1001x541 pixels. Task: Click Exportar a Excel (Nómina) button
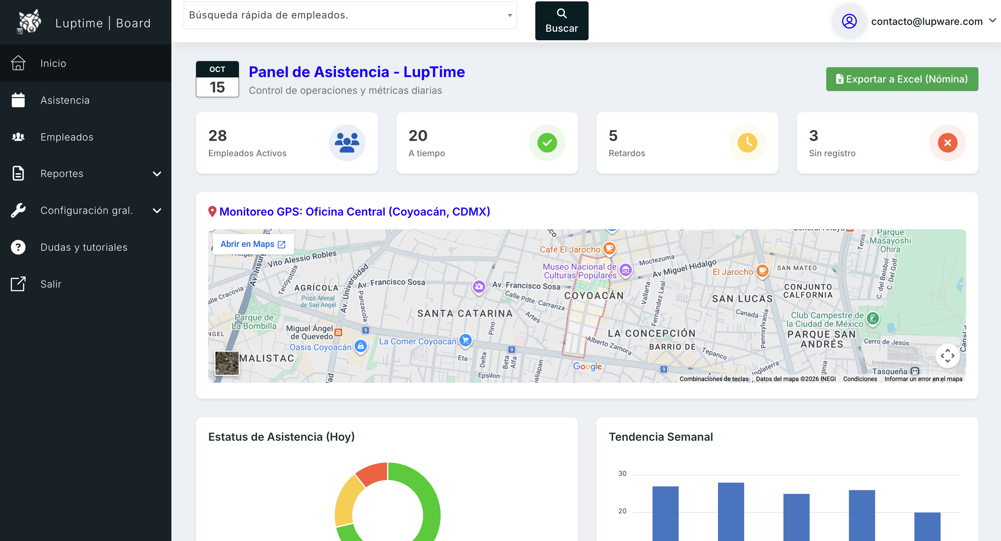pyautogui.click(x=902, y=79)
